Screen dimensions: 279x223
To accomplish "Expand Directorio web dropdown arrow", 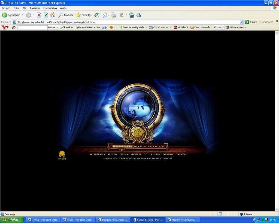I will pos(212,28).
